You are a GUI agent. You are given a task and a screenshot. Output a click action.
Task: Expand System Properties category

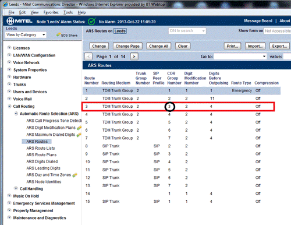(9, 69)
